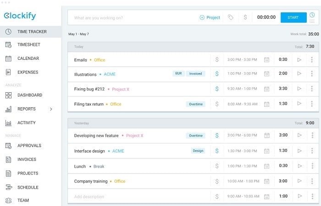
Task: Go to Invoices in the sidebar
Action: coord(27,159)
